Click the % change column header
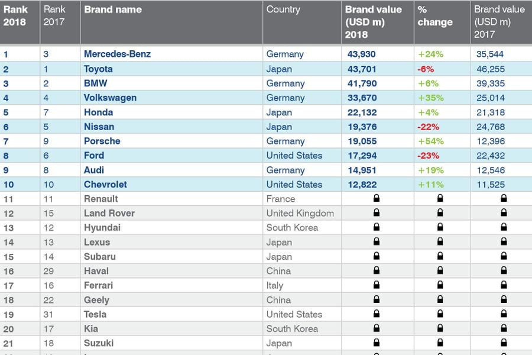 pos(434,16)
